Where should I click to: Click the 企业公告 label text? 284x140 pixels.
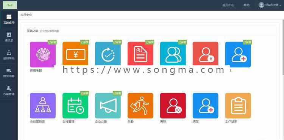tap(101, 122)
